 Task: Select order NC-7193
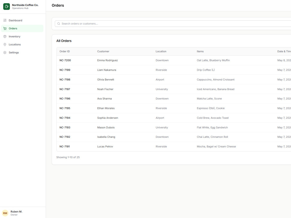point(65,128)
